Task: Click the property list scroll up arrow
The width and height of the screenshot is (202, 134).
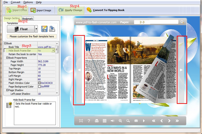Action: 57,43
